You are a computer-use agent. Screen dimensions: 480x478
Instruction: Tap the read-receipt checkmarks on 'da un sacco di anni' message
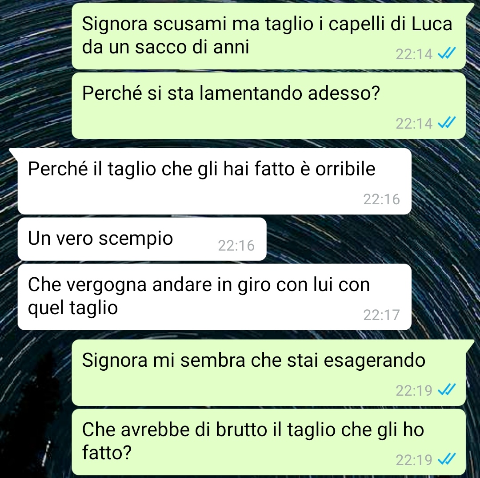pos(447,53)
